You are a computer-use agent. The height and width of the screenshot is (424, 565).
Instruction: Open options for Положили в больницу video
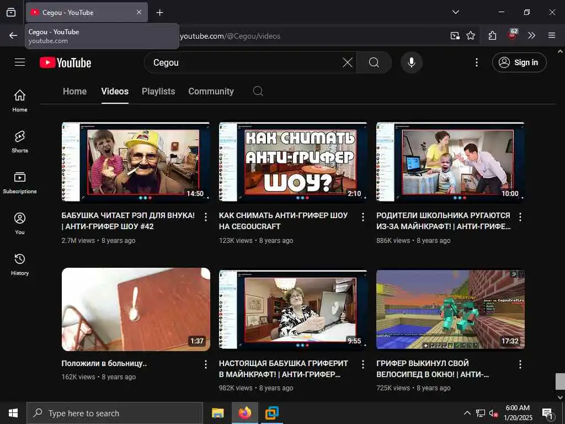click(x=206, y=364)
